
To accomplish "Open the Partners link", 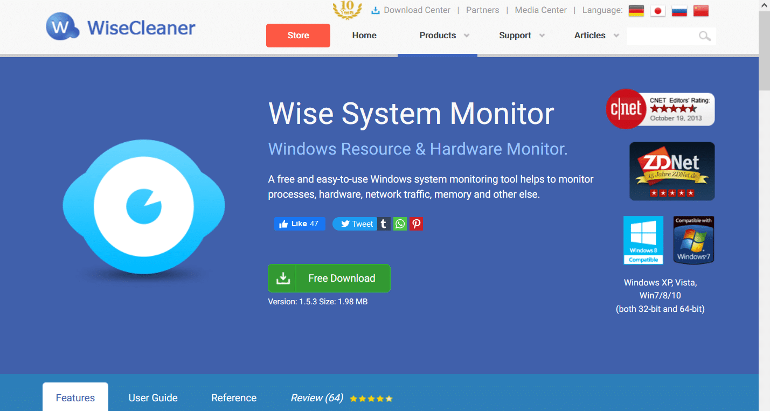I will (483, 10).
